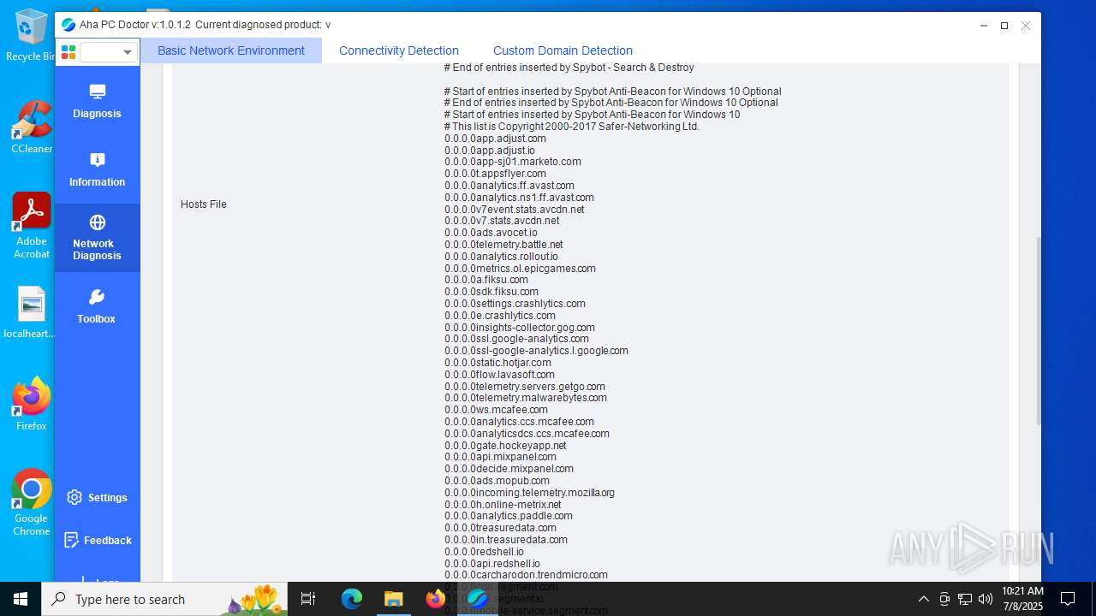Open the Information section in sidebar
1096x616 pixels.
click(x=97, y=169)
